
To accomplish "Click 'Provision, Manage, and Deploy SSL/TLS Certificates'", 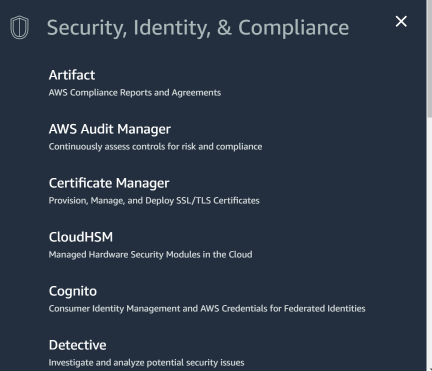I will click(x=154, y=200).
